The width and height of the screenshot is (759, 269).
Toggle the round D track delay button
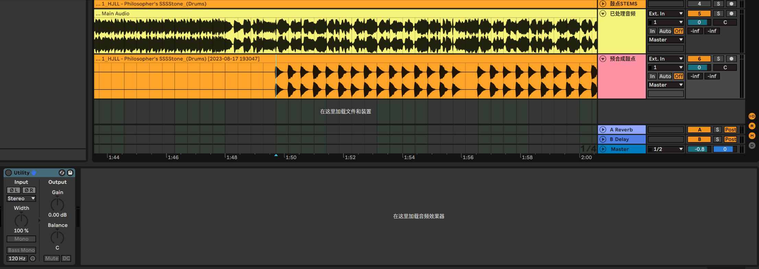click(x=752, y=145)
